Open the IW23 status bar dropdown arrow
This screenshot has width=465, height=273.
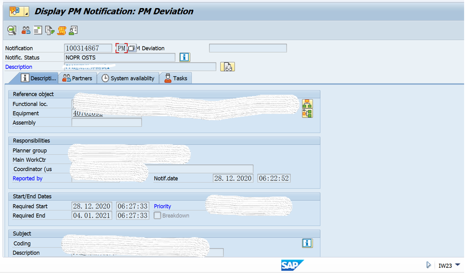click(457, 265)
